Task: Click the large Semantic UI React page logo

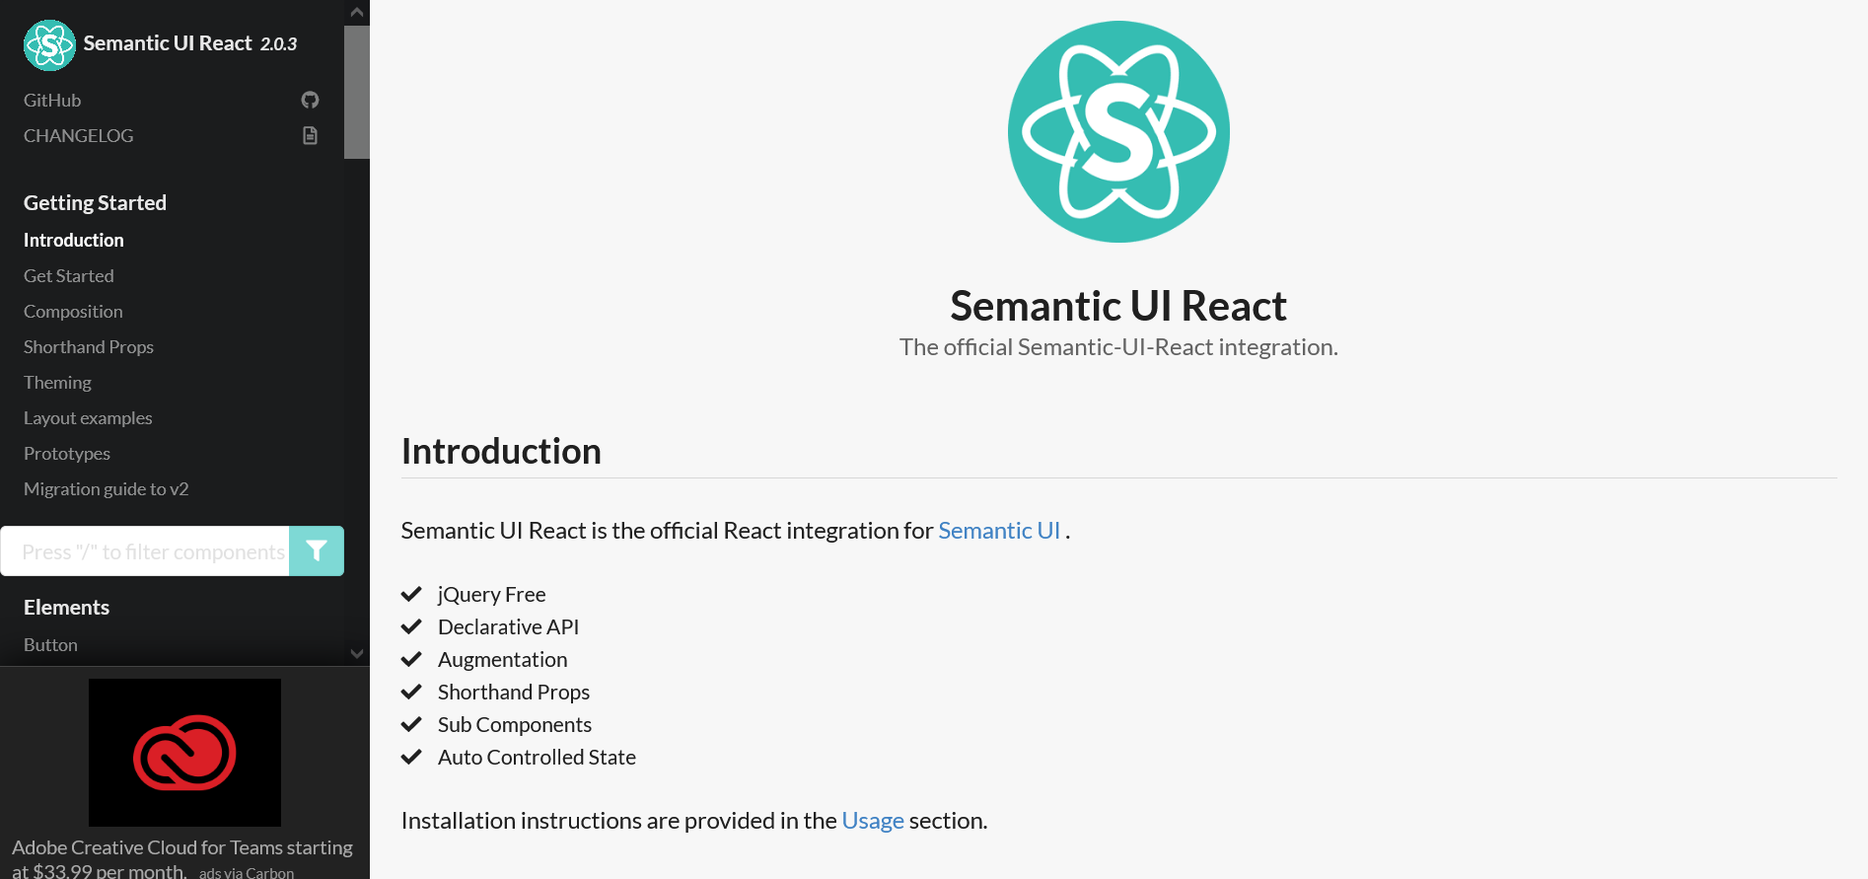Action: point(1117,131)
